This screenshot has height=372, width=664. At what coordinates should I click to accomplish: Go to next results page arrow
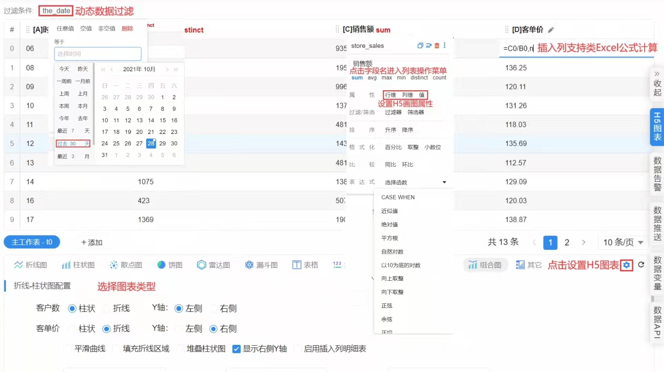(x=584, y=242)
